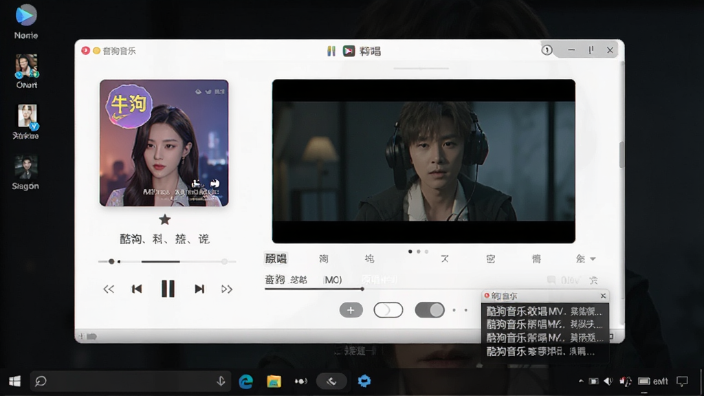Select the second pagination dot below the video
Screen dimensions: 704x396
point(419,252)
